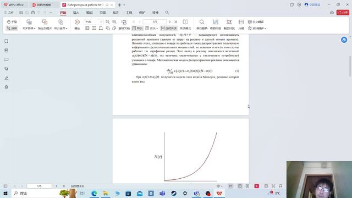The image size is (352, 198).
Task: Switch to the Annotate ribbon tab
Action: coord(116,13)
